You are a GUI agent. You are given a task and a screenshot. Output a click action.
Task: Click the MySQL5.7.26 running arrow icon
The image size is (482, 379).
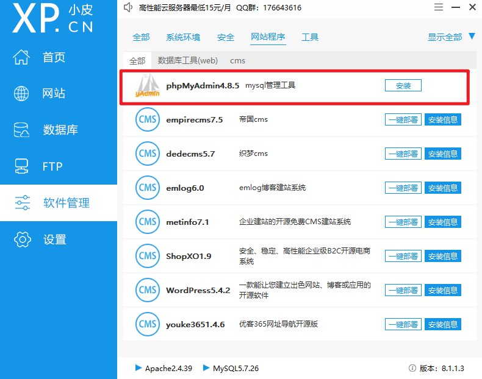206,367
